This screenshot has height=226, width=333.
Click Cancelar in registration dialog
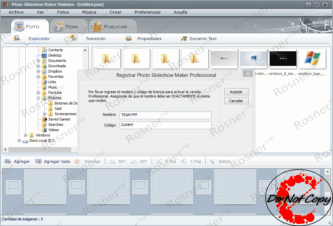tap(236, 101)
